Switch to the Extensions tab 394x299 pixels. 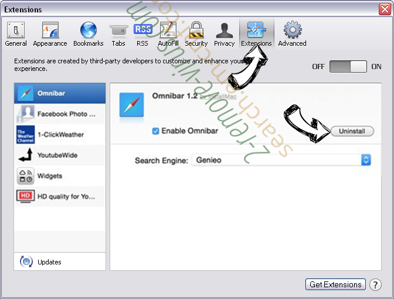[x=256, y=34]
